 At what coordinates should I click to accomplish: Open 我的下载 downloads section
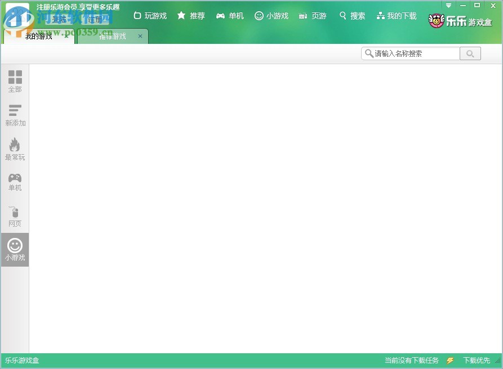click(397, 16)
